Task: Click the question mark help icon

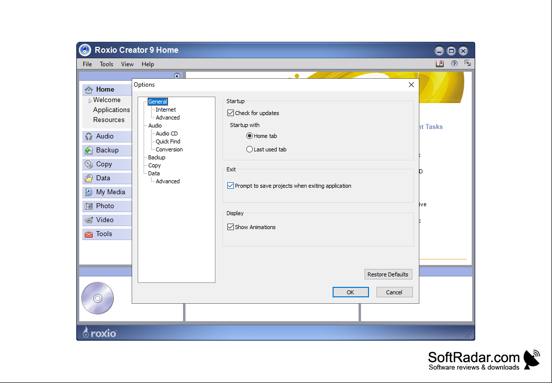Action: [x=454, y=64]
